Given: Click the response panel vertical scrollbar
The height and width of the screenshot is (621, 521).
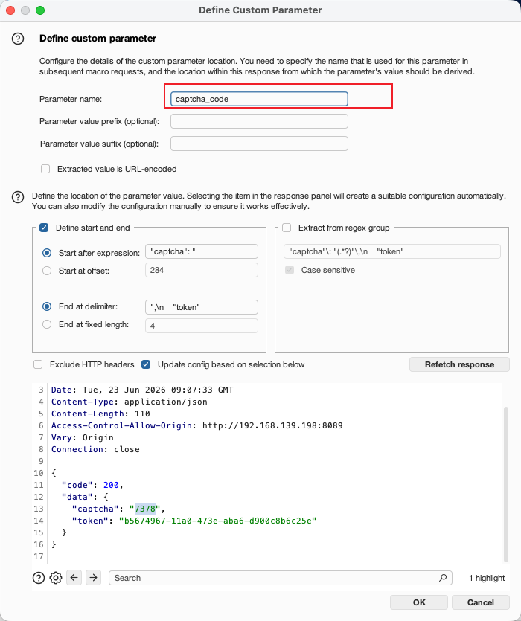Looking at the screenshot, I should 506,484.
